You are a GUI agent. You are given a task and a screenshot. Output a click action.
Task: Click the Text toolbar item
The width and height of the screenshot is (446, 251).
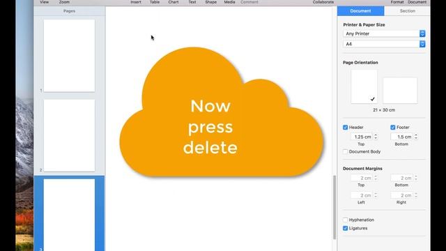[x=192, y=2]
